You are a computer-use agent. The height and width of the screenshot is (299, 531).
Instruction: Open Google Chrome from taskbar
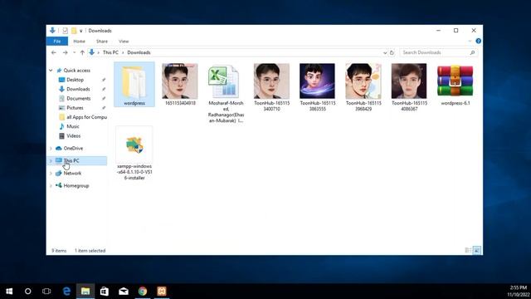(143, 292)
